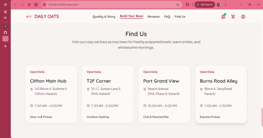The width and height of the screenshot is (263, 138).
Task: Open the Reviews nav link
Action: 153,17
